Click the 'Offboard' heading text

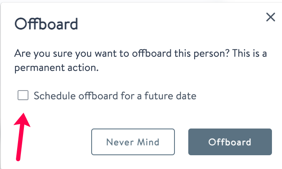46,24
